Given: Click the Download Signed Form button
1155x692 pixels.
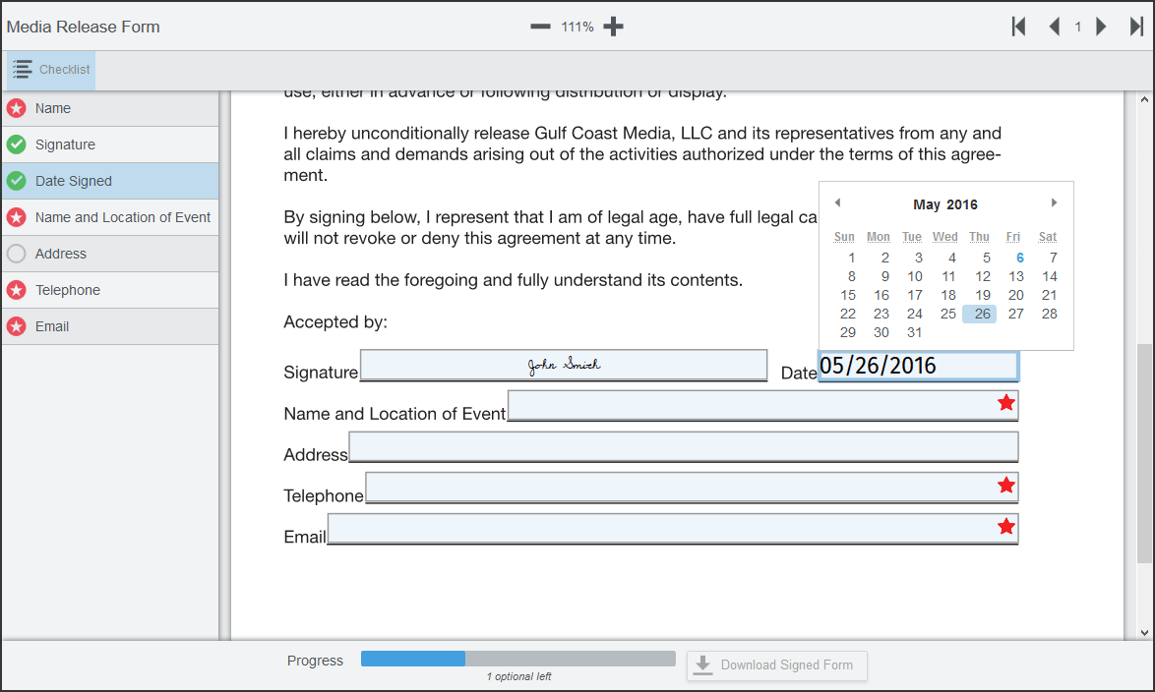Looking at the screenshot, I should click(x=776, y=665).
